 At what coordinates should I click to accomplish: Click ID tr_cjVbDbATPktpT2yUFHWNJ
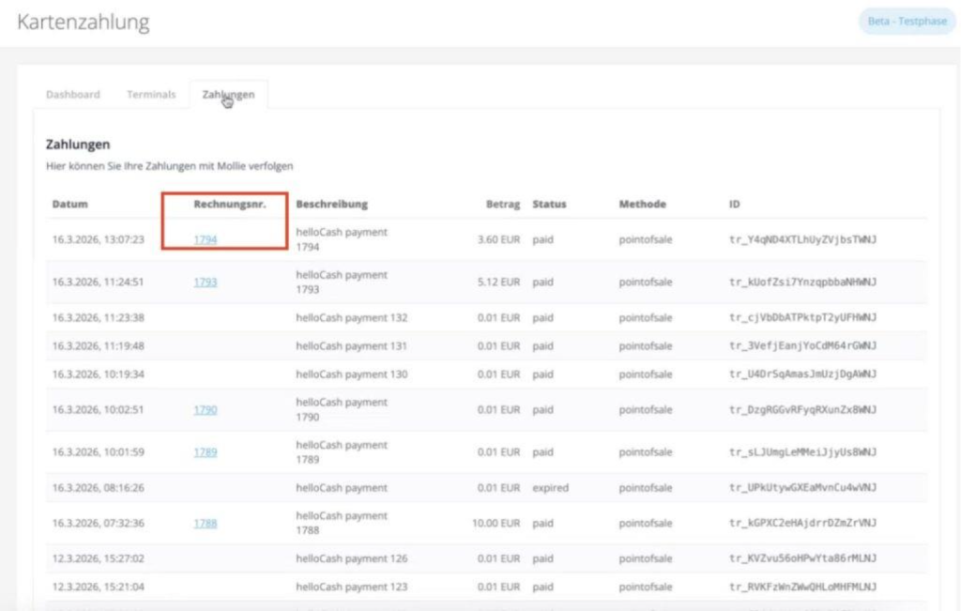(x=803, y=317)
